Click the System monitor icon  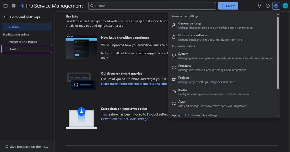[x=174, y=56]
